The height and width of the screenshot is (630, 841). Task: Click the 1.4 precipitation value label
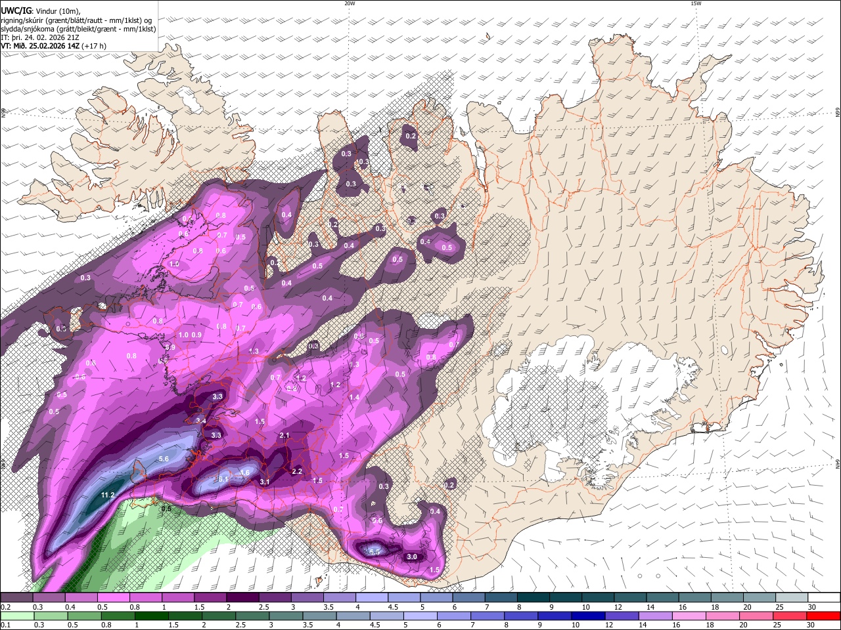[355, 397]
